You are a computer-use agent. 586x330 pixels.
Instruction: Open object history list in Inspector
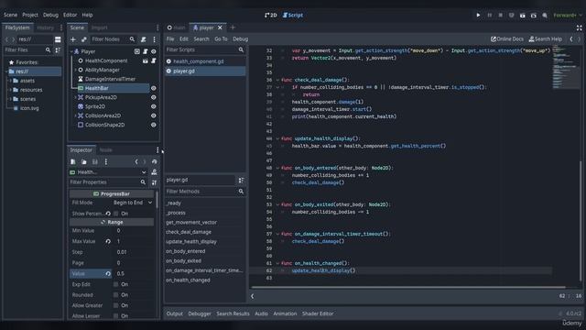coord(155,161)
